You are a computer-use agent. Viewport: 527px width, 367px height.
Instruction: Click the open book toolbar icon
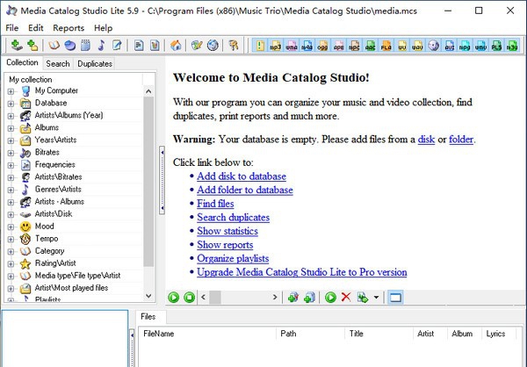pos(54,45)
